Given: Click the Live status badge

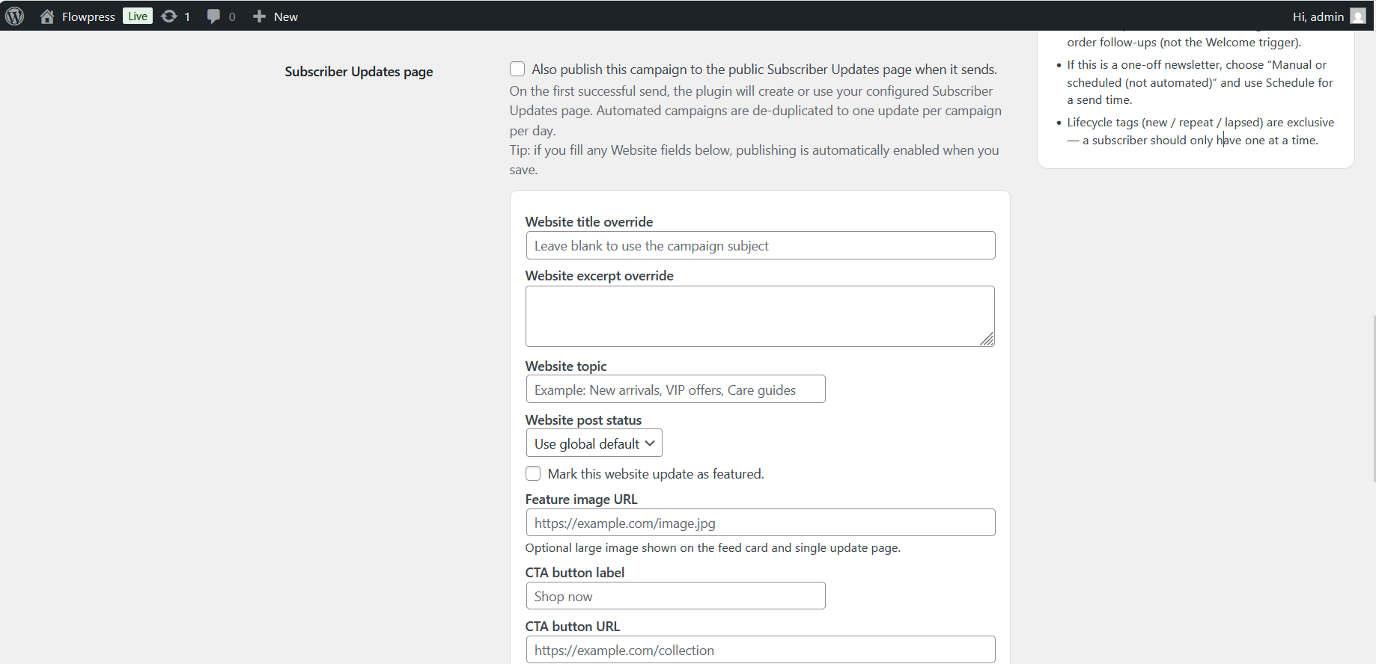Looking at the screenshot, I should [138, 16].
